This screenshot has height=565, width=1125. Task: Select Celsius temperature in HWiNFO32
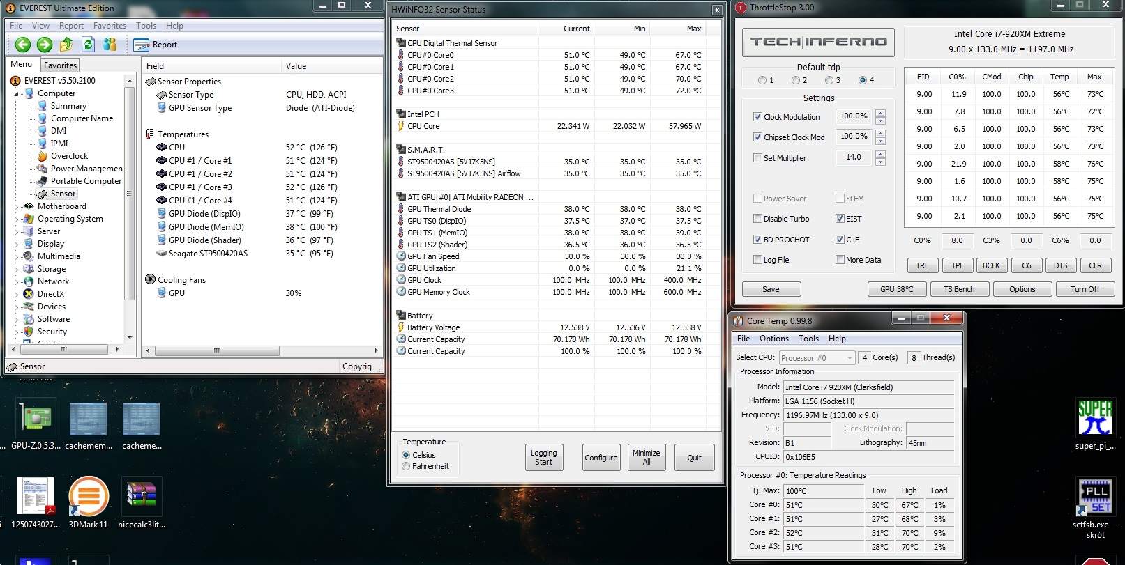click(406, 455)
